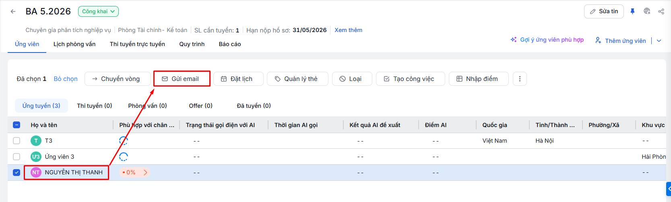Open the Công khai status dropdown
Screen dimensions: 671x202
tap(98, 12)
